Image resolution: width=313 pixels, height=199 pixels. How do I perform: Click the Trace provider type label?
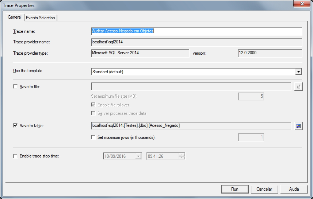point(30,53)
